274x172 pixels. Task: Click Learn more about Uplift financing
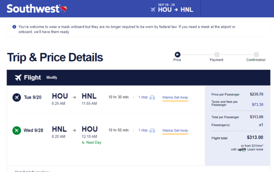[255, 149]
